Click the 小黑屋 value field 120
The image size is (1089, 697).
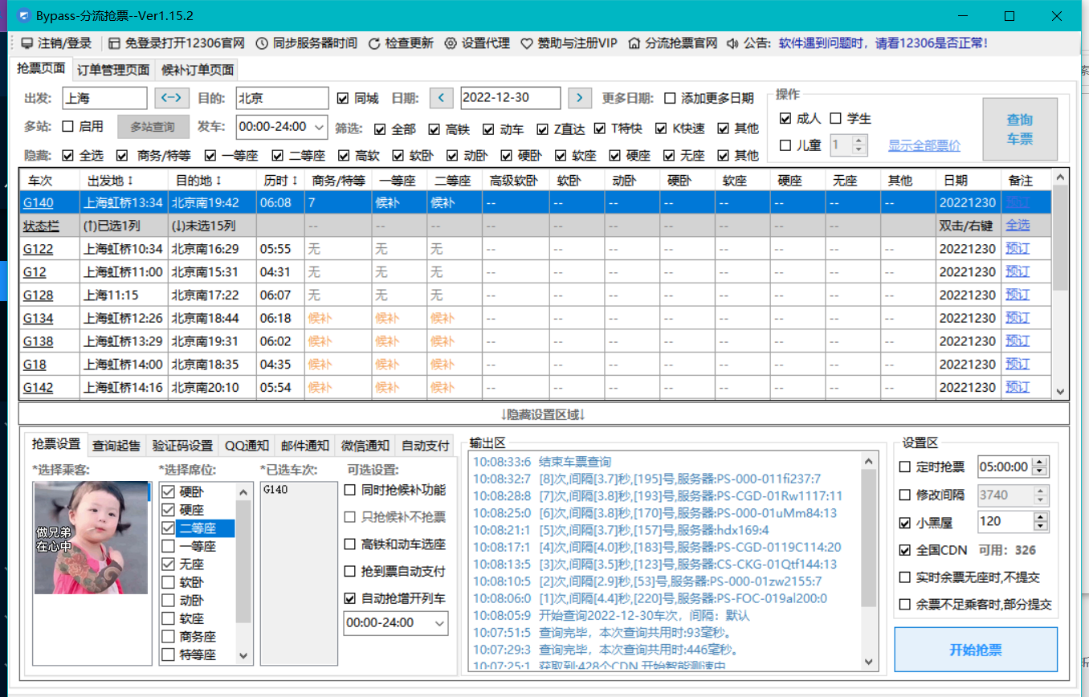(x=1004, y=522)
